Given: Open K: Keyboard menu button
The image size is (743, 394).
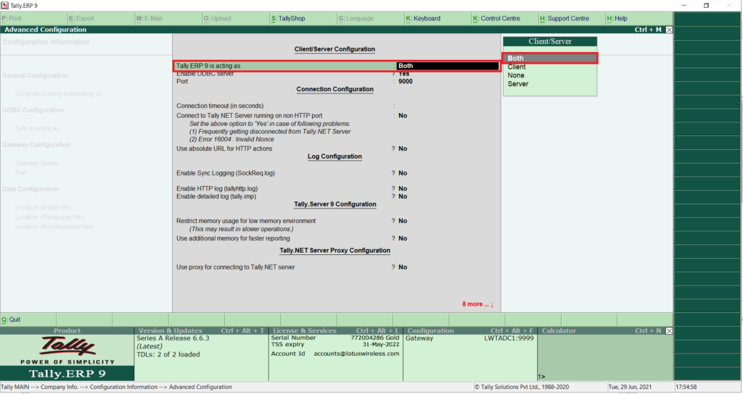Looking at the screenshot, I should (438, 18).
